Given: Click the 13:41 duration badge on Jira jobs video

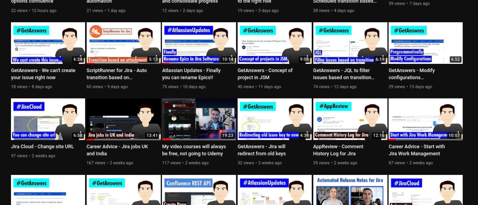Looking at the screenshot, I should coord(152,135).
